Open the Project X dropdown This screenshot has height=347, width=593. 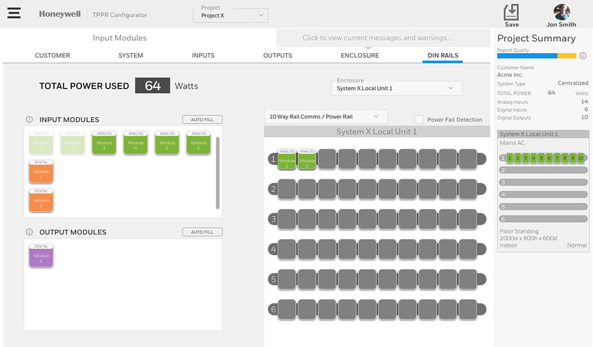click(230, 15)
